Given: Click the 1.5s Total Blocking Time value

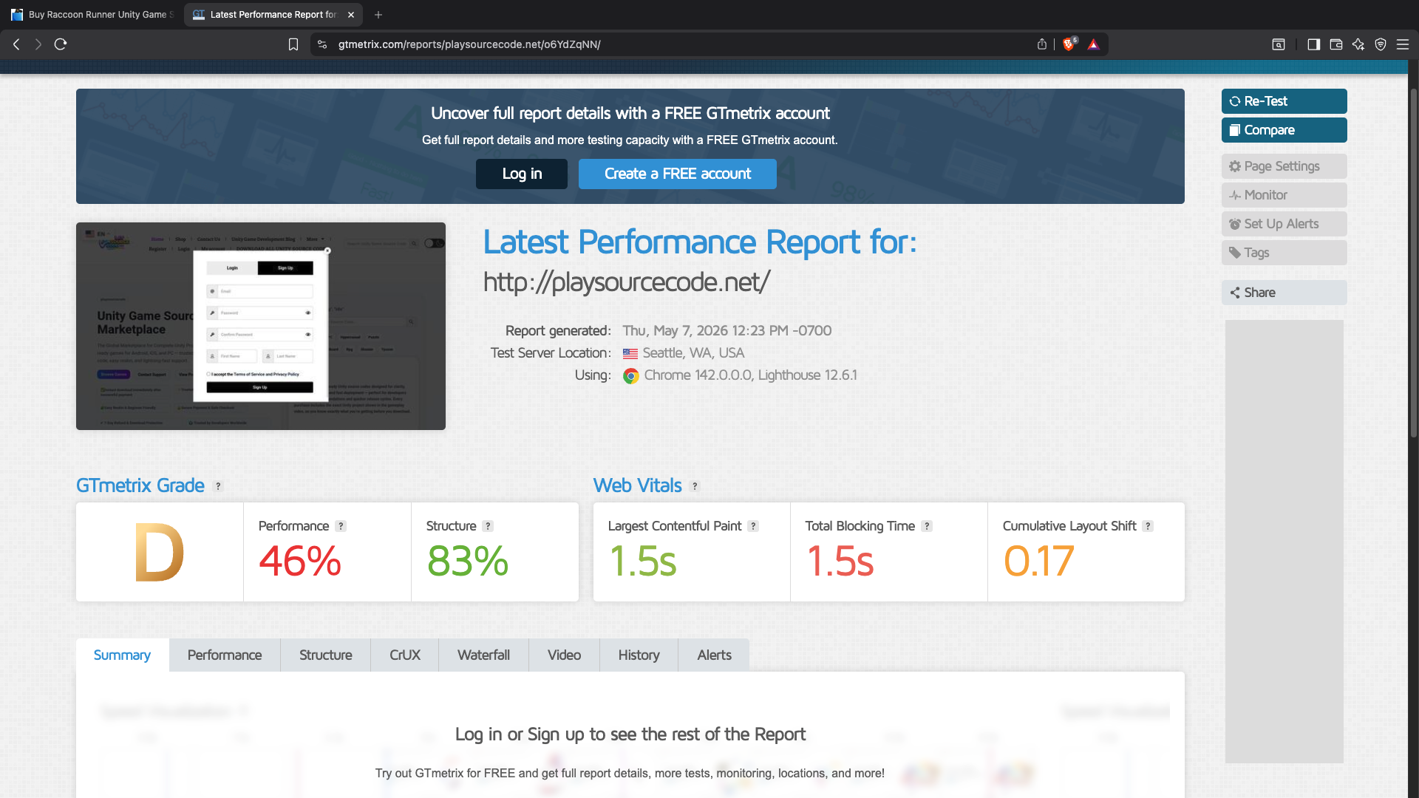Looking at the screenshot, I should [840, 561].
